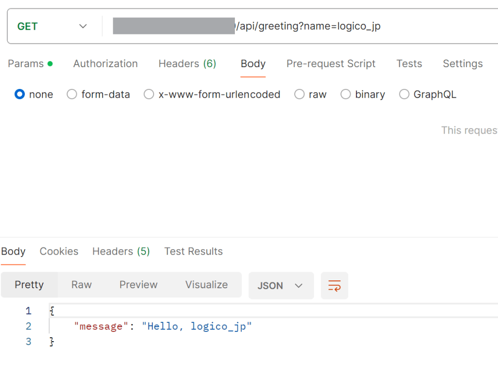This screenshot has height=366, width=498.
Task: Show the Test Results tab
Action: coord(194,251)
